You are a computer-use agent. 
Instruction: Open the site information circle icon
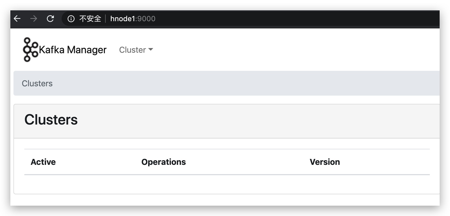[71, 19]
